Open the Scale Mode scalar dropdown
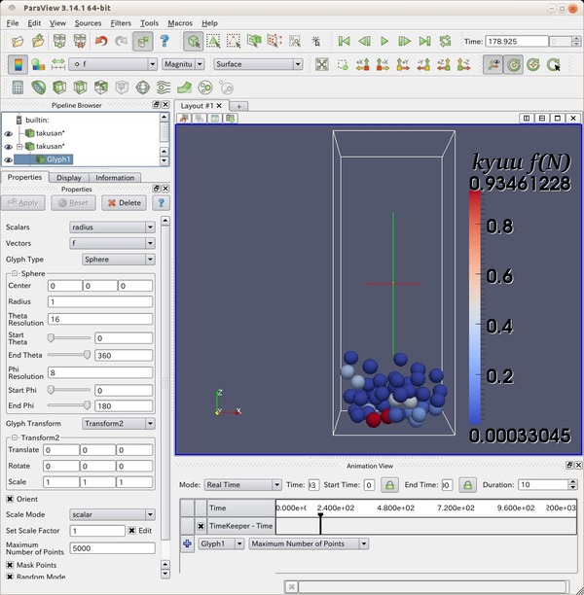The height and width of the screenshot is (595, 584). (x=112, y=514)
